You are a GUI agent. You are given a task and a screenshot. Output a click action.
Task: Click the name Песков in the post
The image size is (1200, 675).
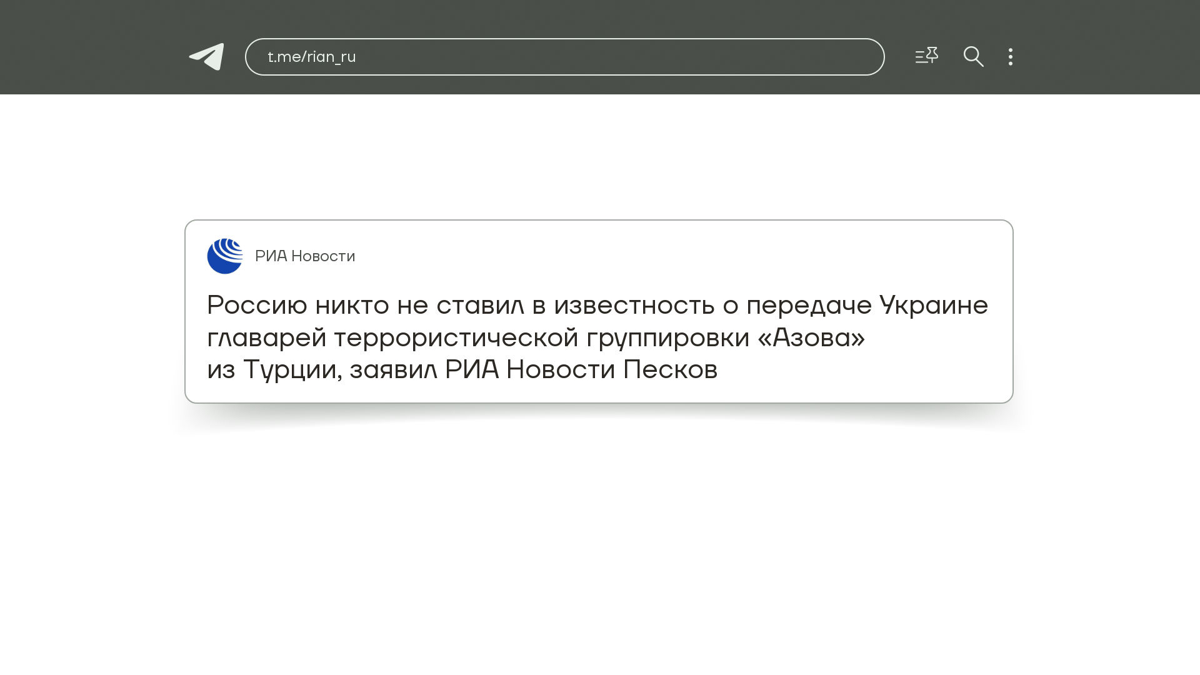(670, 369)
